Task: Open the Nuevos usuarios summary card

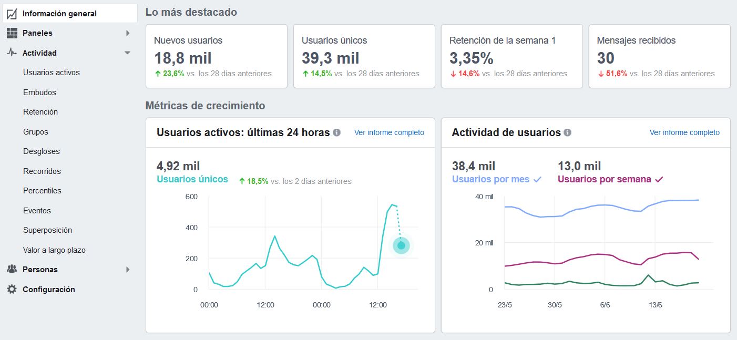Action: click(x=217, y=56)
